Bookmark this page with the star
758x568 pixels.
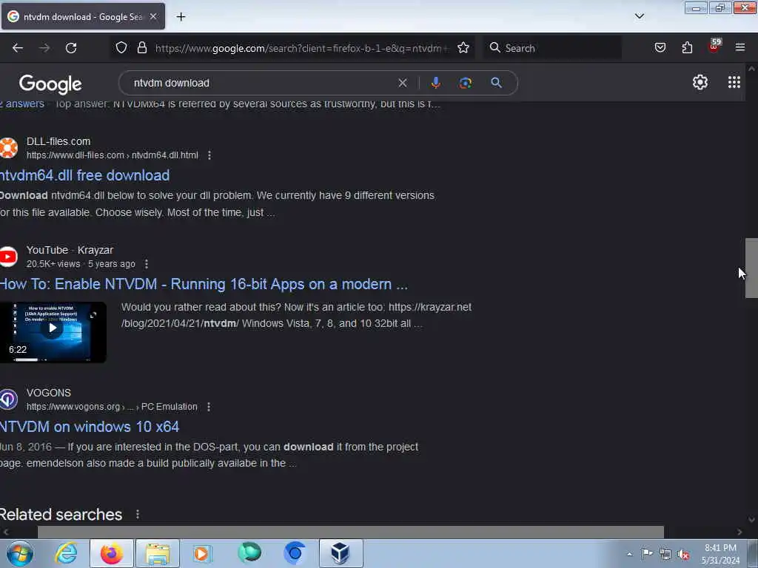463,47
